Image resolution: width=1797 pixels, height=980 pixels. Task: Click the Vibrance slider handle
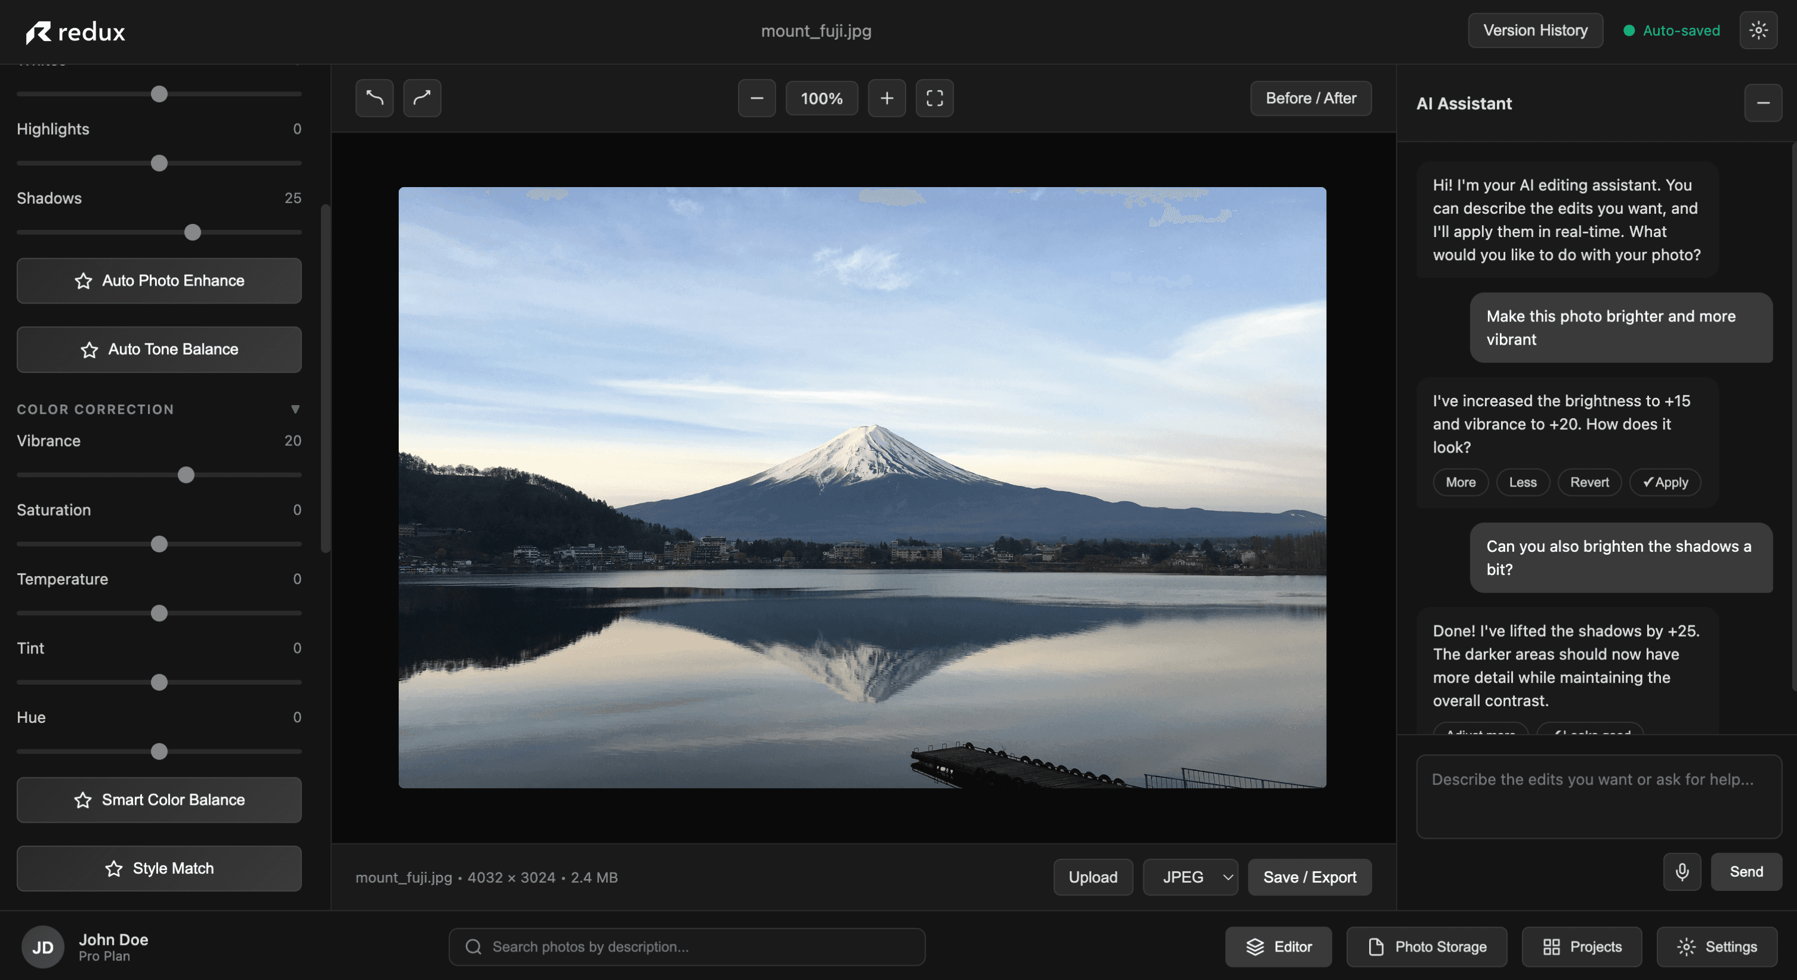click(185, 475)
